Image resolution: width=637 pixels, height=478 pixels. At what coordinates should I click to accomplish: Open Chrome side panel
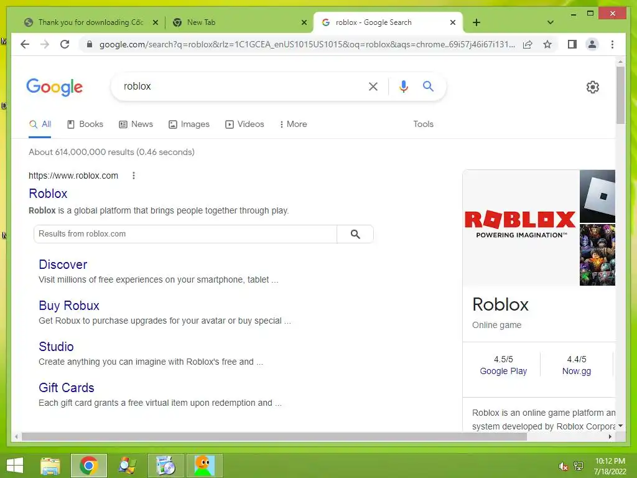pyautogui.click(x=572, y=44)
